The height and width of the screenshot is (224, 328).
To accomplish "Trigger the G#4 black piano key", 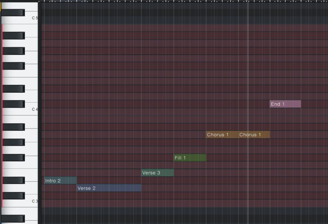I will (13, 51).
